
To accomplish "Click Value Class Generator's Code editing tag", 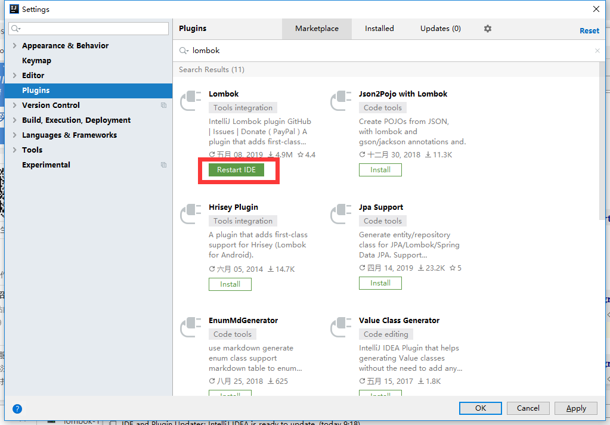I will pos(386,334).
